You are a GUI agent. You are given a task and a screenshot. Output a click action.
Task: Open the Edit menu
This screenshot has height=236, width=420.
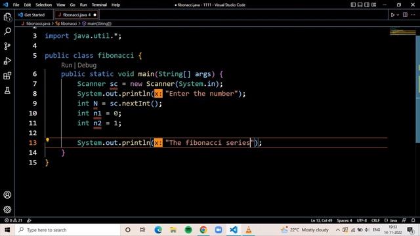point(28,5)
